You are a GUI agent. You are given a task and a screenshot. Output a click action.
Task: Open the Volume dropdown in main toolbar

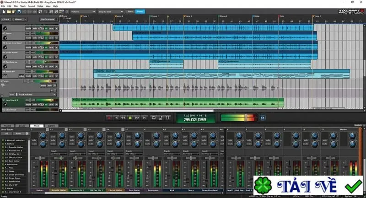pyautogui.click(x=83, y=11)
